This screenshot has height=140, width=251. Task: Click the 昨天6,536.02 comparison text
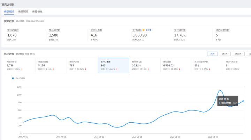click(x=138, y=40)
